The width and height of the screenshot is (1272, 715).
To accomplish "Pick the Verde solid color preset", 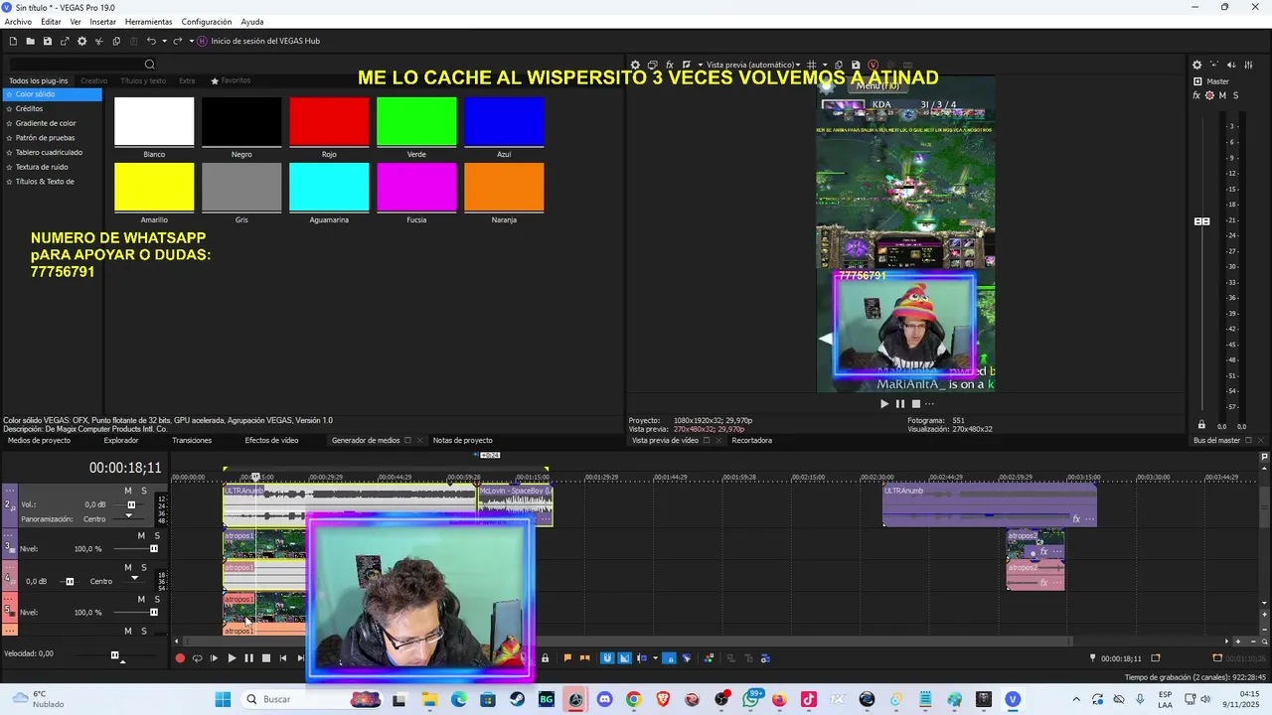I will coord(416,122).
